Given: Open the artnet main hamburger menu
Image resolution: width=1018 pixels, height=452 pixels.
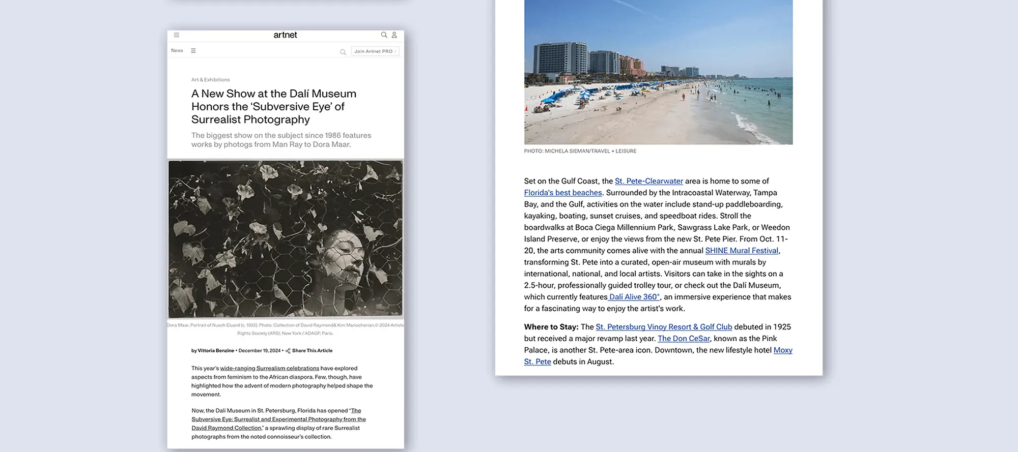Looking at the screenshot, I should pos(177,35).
